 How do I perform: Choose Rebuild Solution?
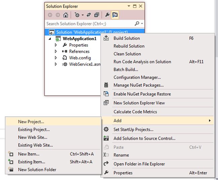tap(158, 46)
